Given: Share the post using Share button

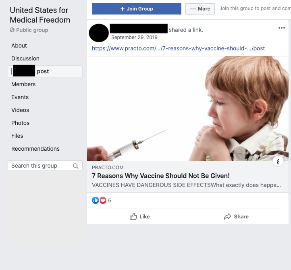Looking at the screenshot, I should [x=236, y=216].
